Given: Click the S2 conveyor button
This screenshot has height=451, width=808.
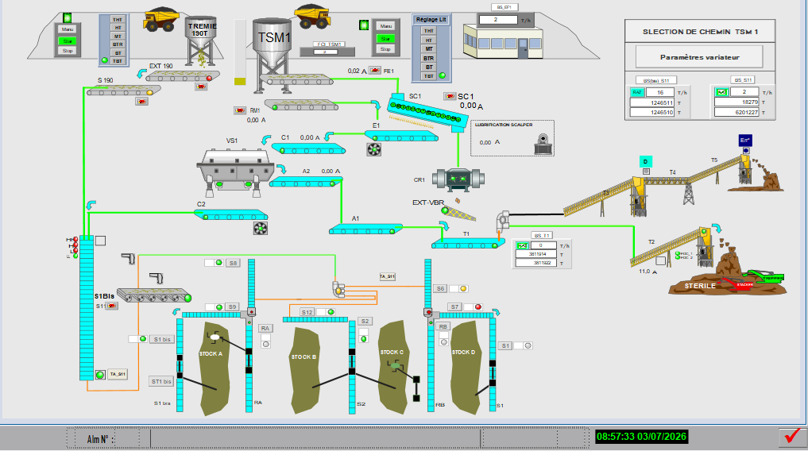Looking at the screenshot, I should coord(365,322).
